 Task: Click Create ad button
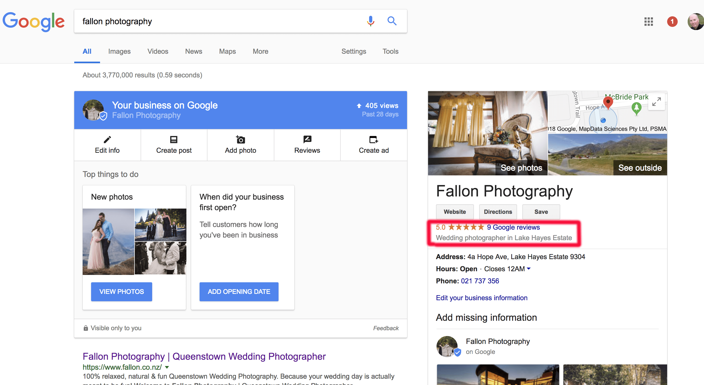(374, 145)
